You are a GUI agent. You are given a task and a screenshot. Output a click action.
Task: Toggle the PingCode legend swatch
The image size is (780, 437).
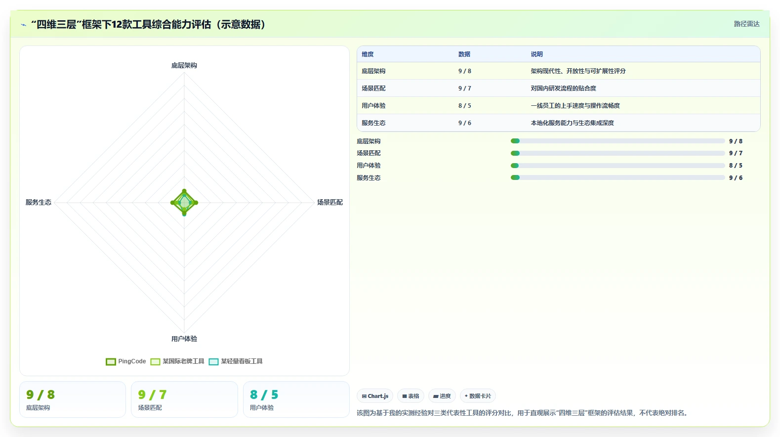111,362
